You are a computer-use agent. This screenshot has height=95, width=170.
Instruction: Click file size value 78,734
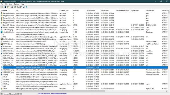point(75,39)
